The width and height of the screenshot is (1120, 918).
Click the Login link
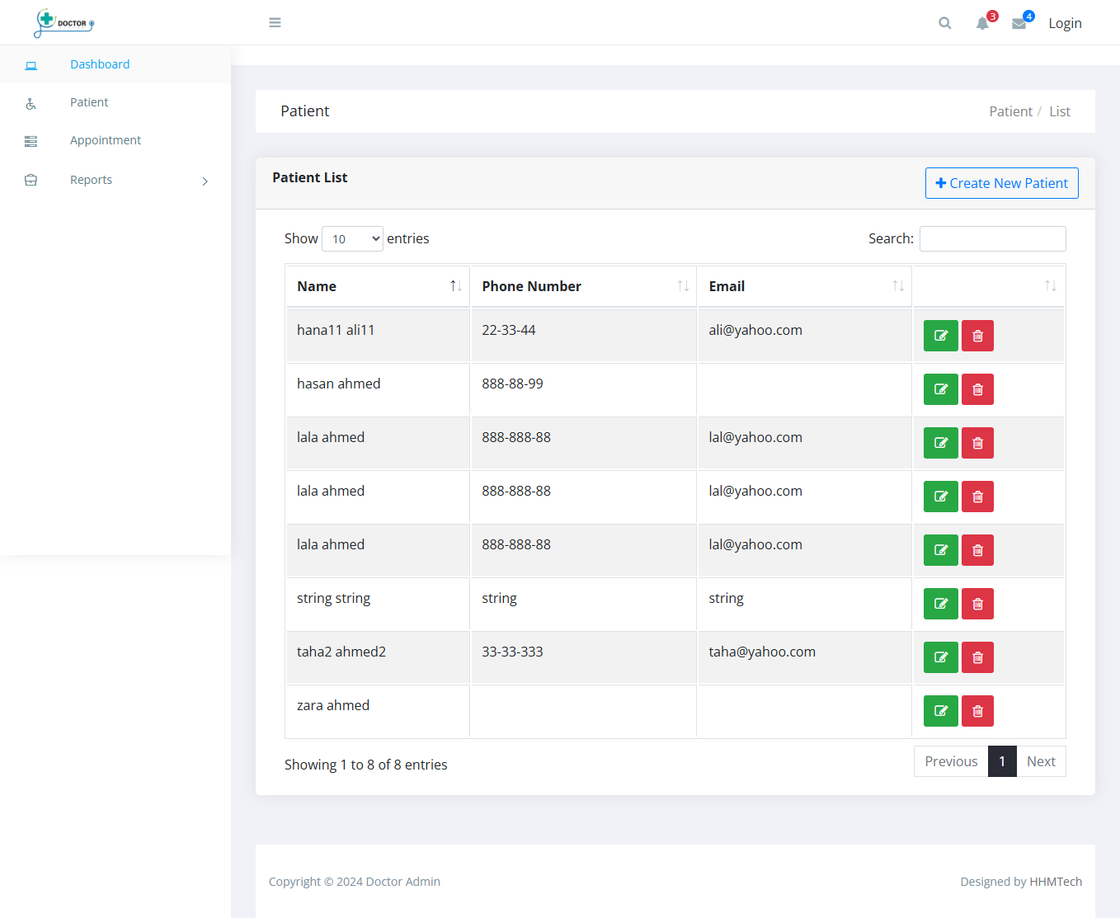(x=1065, y=22)
